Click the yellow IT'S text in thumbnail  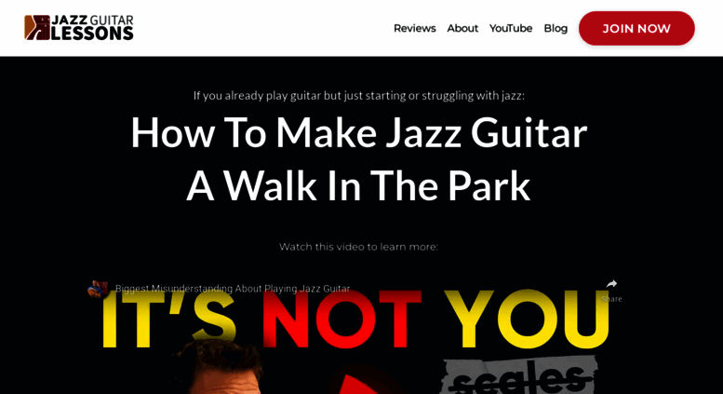(168, 319)
